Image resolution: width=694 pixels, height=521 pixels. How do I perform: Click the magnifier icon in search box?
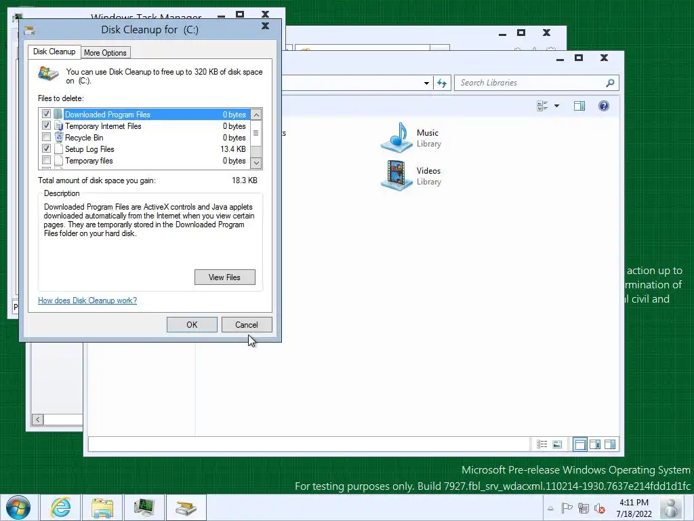610,83
